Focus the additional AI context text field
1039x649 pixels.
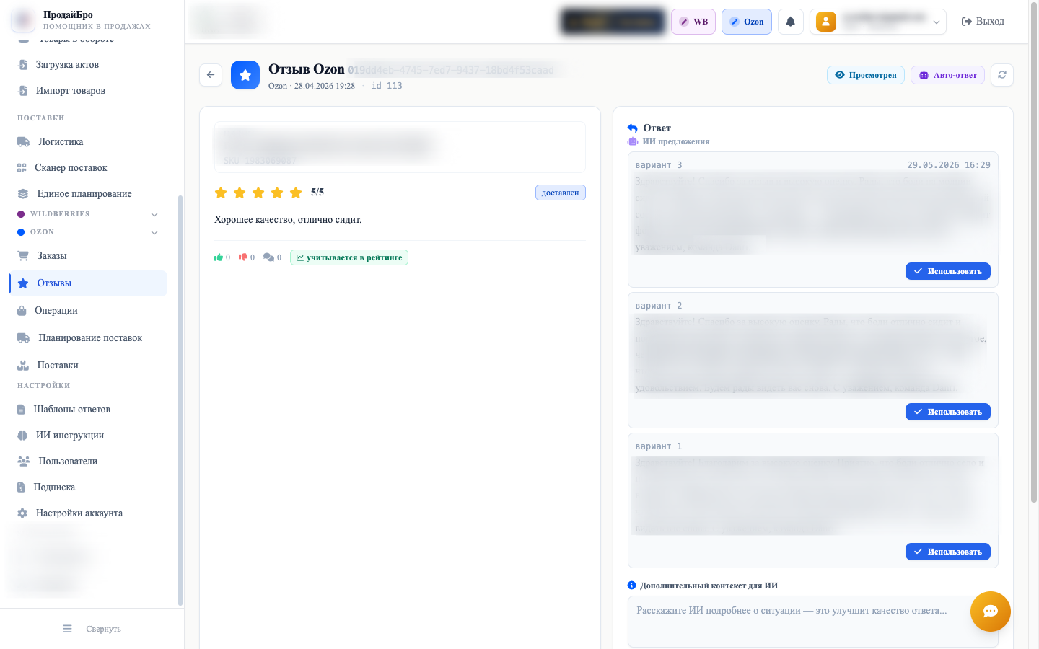coord(813,622)
